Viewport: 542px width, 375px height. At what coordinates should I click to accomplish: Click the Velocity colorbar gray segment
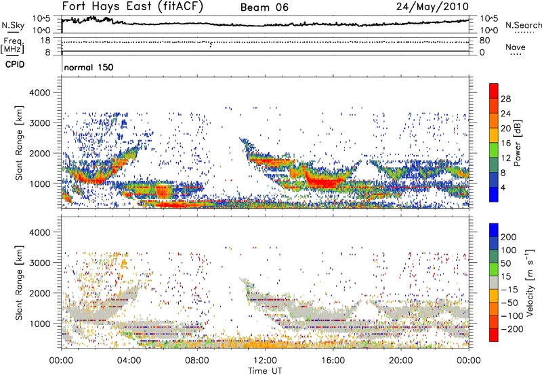coord(494,282)
